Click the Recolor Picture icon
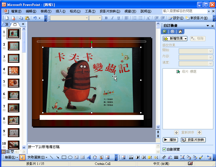216x167 pixels. click(189, 157)
